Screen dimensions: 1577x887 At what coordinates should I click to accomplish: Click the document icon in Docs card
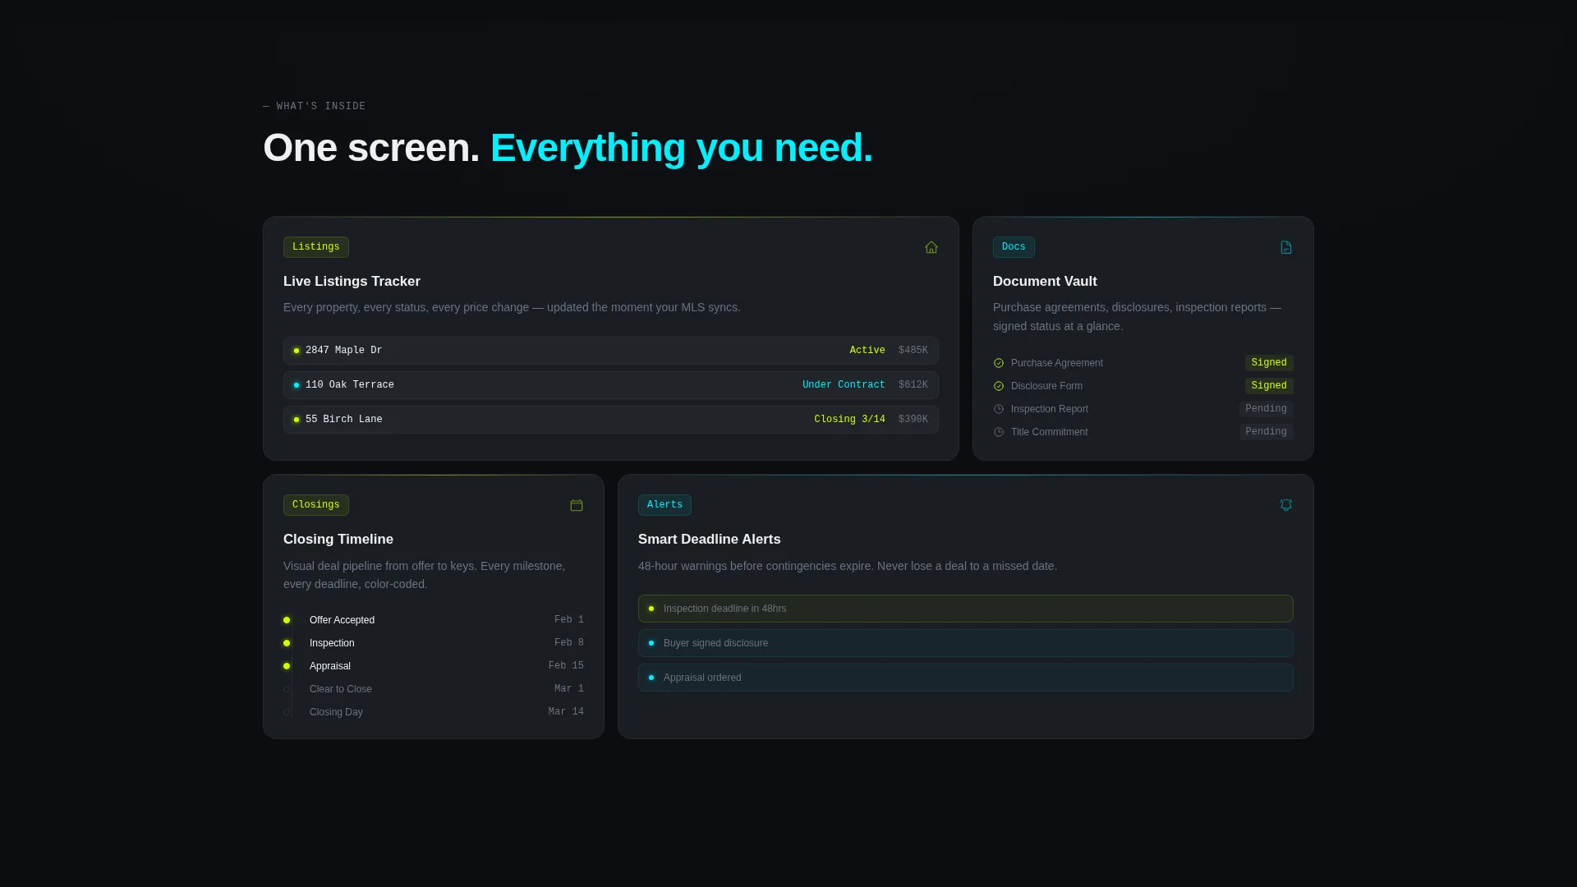[1286, 247]
